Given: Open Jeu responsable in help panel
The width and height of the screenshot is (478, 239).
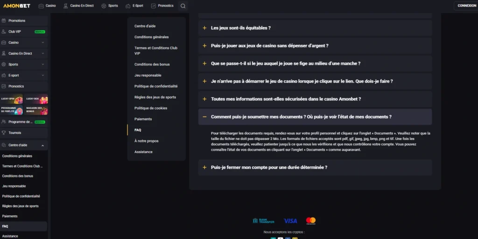Looking at the screenshot, I should click(x=148, y=75).
